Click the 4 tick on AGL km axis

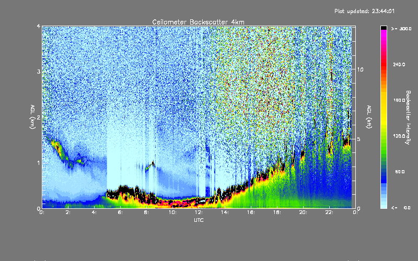click(x=39, y=27)
